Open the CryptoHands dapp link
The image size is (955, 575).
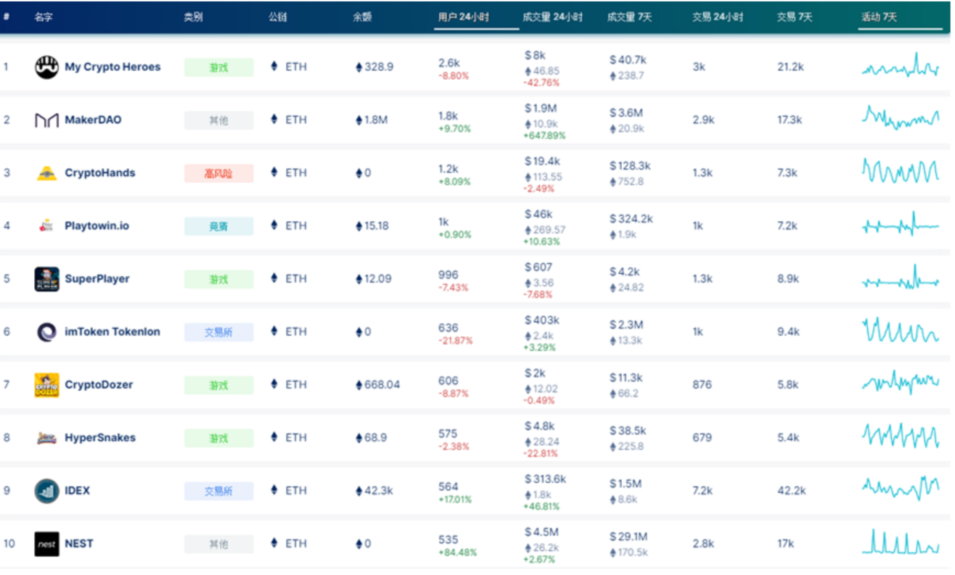100,173
